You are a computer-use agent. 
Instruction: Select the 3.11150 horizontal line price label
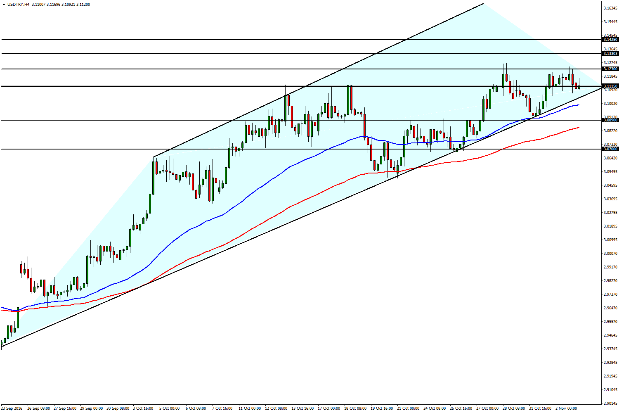click(x=610, y=86)
